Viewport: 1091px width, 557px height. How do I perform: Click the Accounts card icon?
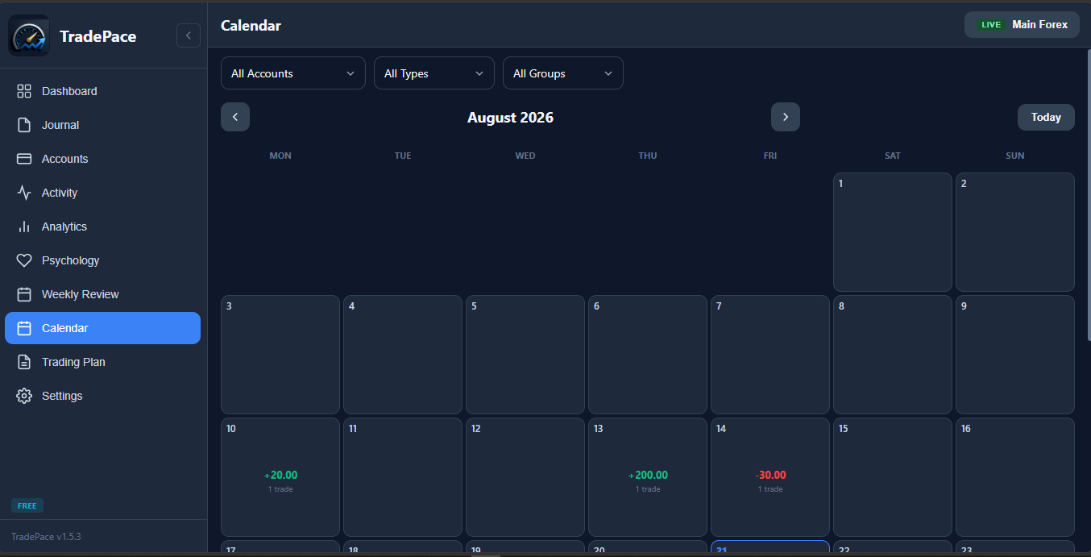24,159
